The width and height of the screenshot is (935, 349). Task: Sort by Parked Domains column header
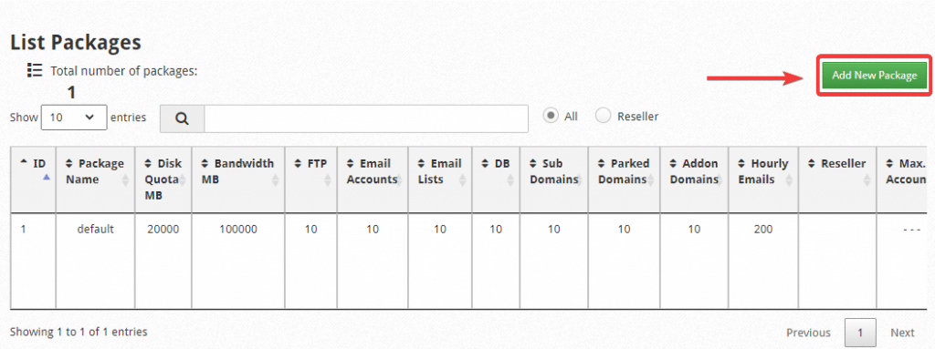[624, 171]
